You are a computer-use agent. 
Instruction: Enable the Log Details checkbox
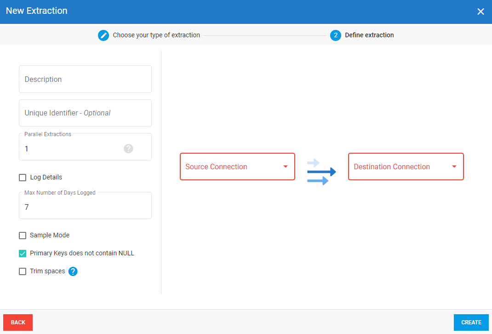pos(23,178)
